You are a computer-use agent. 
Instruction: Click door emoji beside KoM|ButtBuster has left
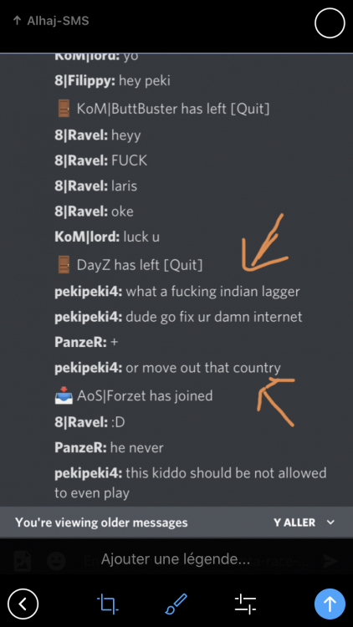point(64,109)
